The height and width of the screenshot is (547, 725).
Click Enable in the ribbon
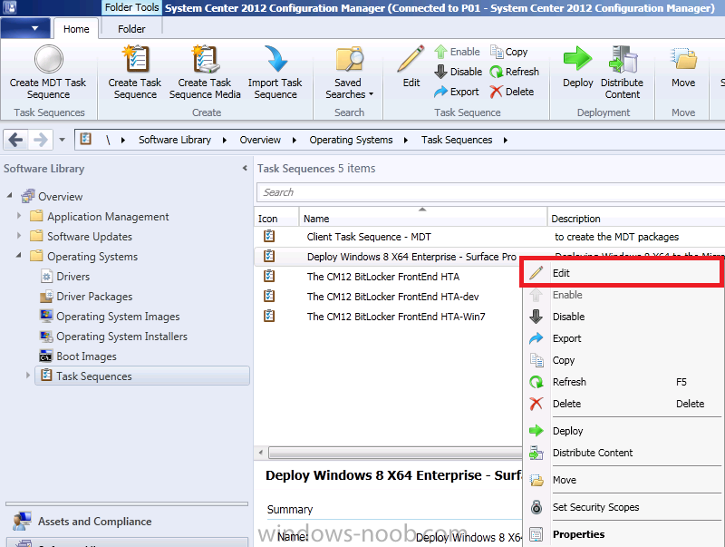457,52
